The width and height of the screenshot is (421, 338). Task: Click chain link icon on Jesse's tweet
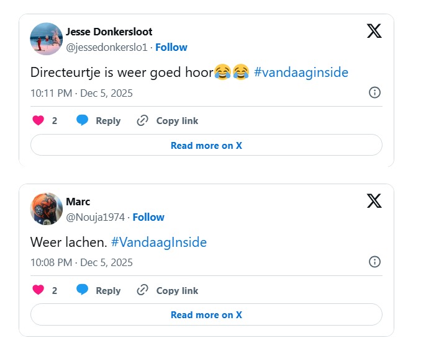pyautogui.click(x=142, y=121)
